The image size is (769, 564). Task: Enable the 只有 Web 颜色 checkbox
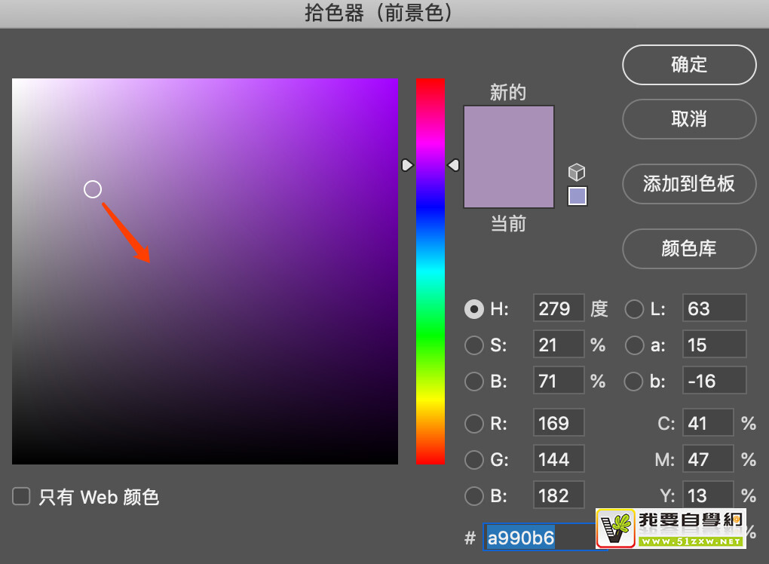pyautogui.click(x=21, y=496)
